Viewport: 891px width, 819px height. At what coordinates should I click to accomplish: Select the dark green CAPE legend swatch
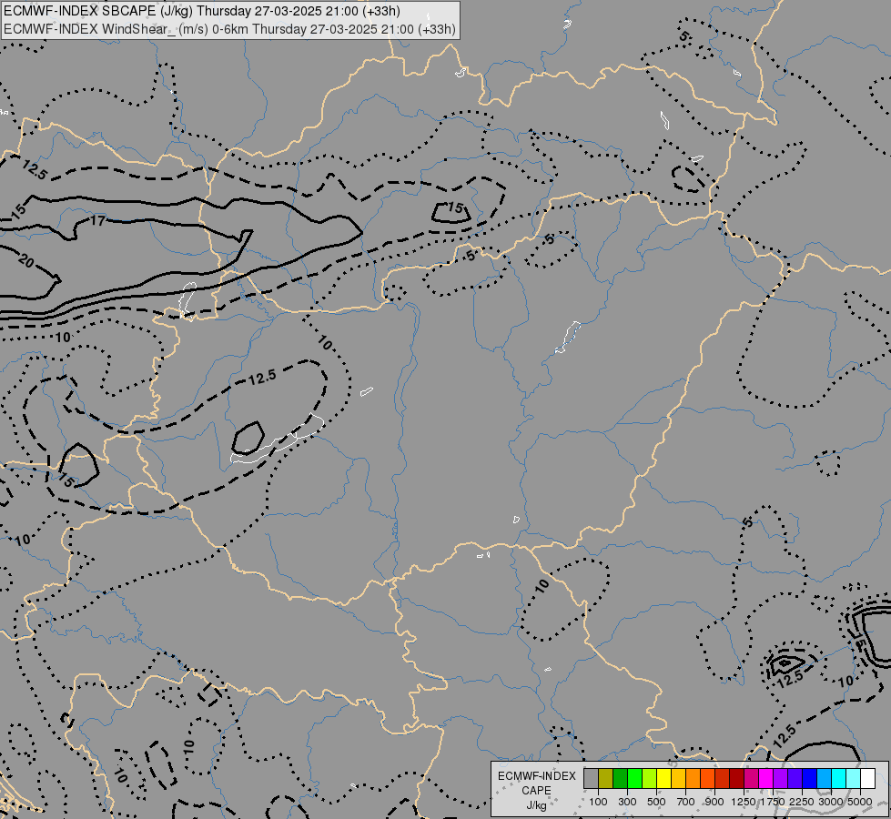pos(620,778)
